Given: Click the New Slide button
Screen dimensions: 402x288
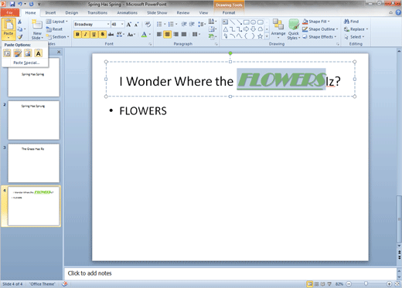Looking at the screenshot, I should click(37, 29).
